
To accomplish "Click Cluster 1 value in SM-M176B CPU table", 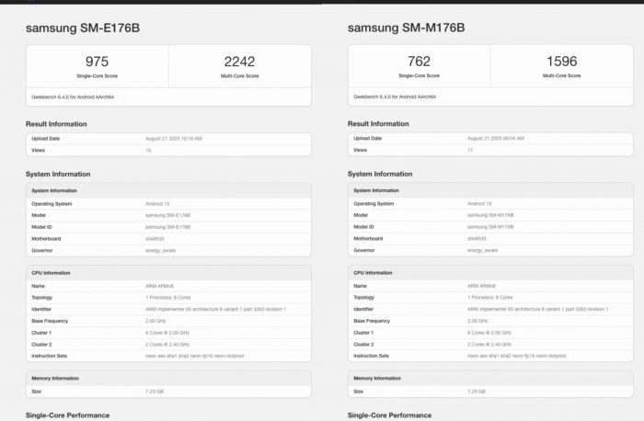I will coord(489,333).
